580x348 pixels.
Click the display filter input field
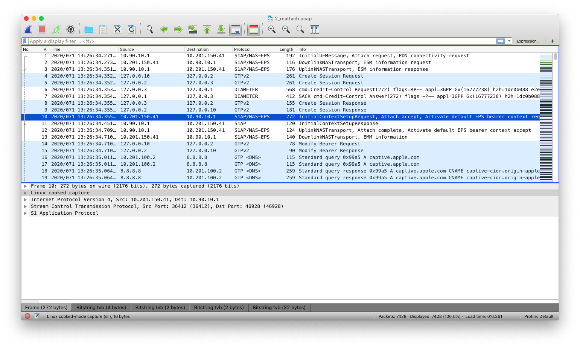226,41
